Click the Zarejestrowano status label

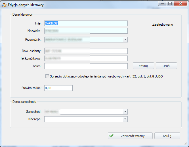tap(162, 24)
